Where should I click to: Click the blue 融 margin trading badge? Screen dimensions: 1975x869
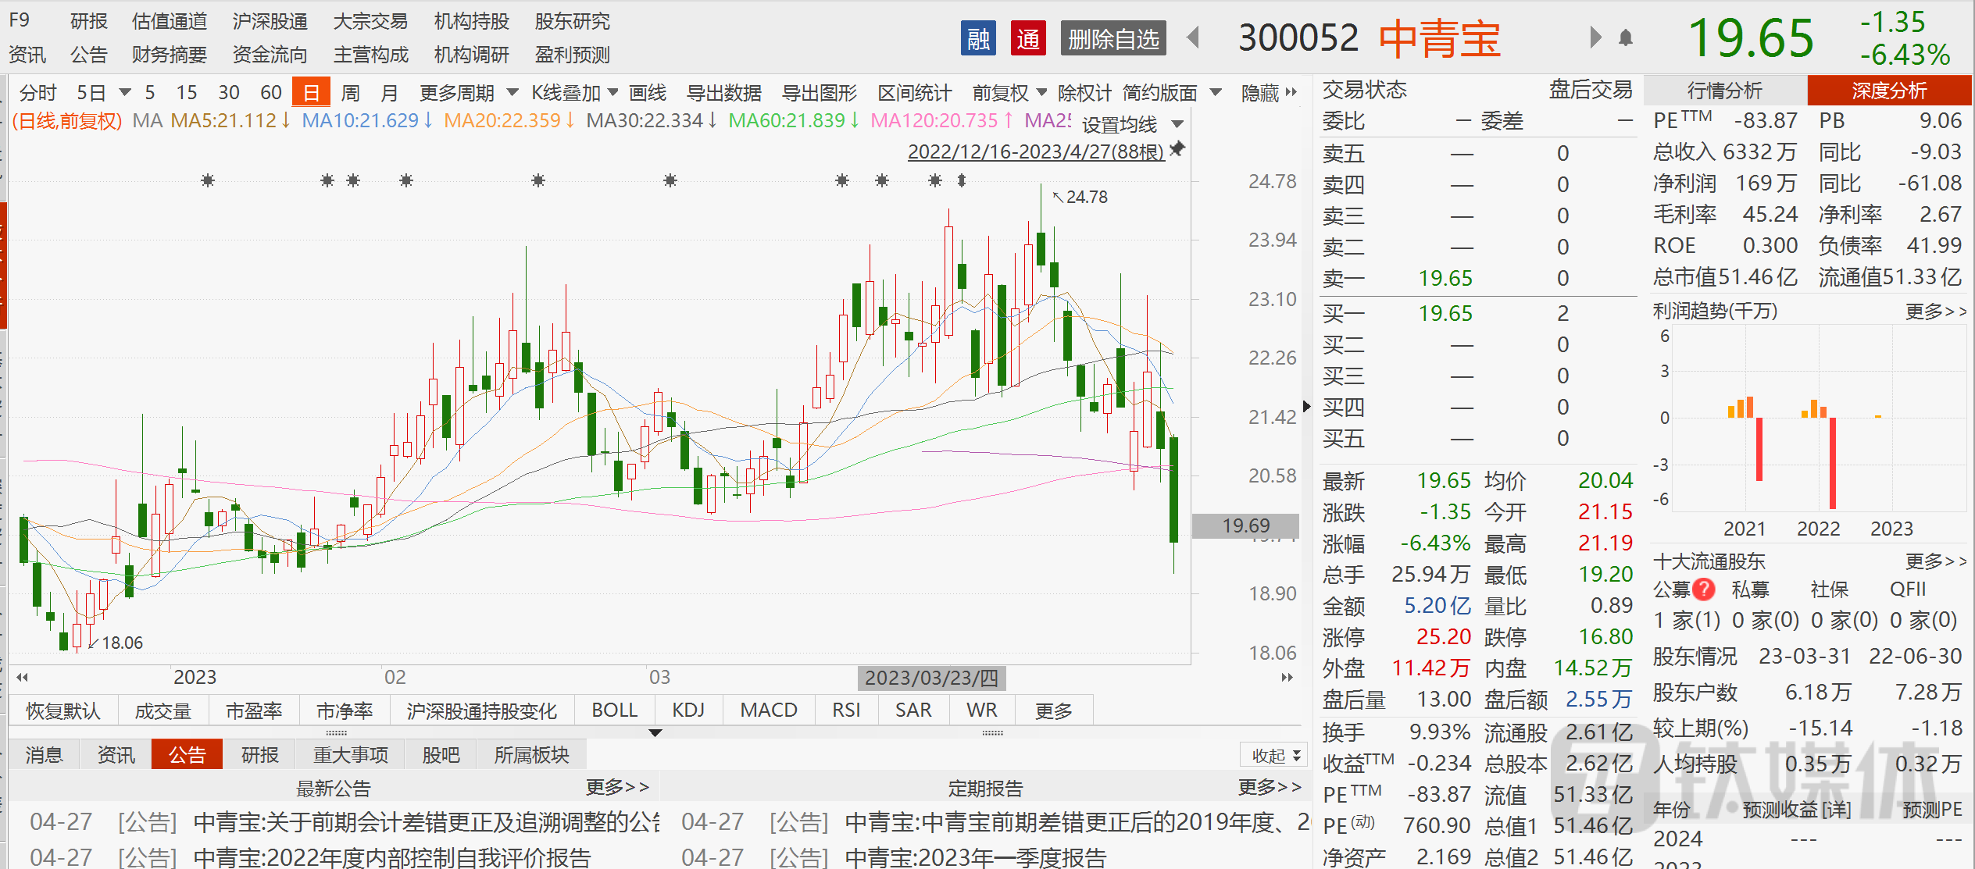[977, 38]
